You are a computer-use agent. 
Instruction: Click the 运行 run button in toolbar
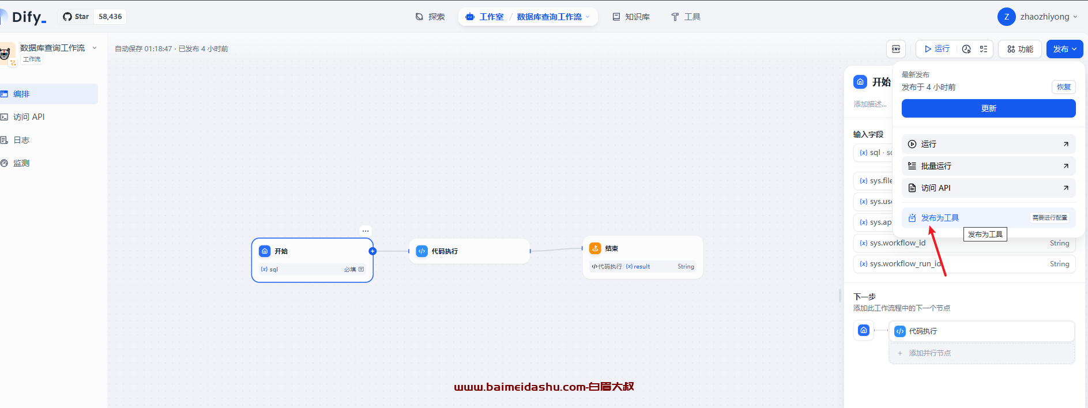point(937,49)
